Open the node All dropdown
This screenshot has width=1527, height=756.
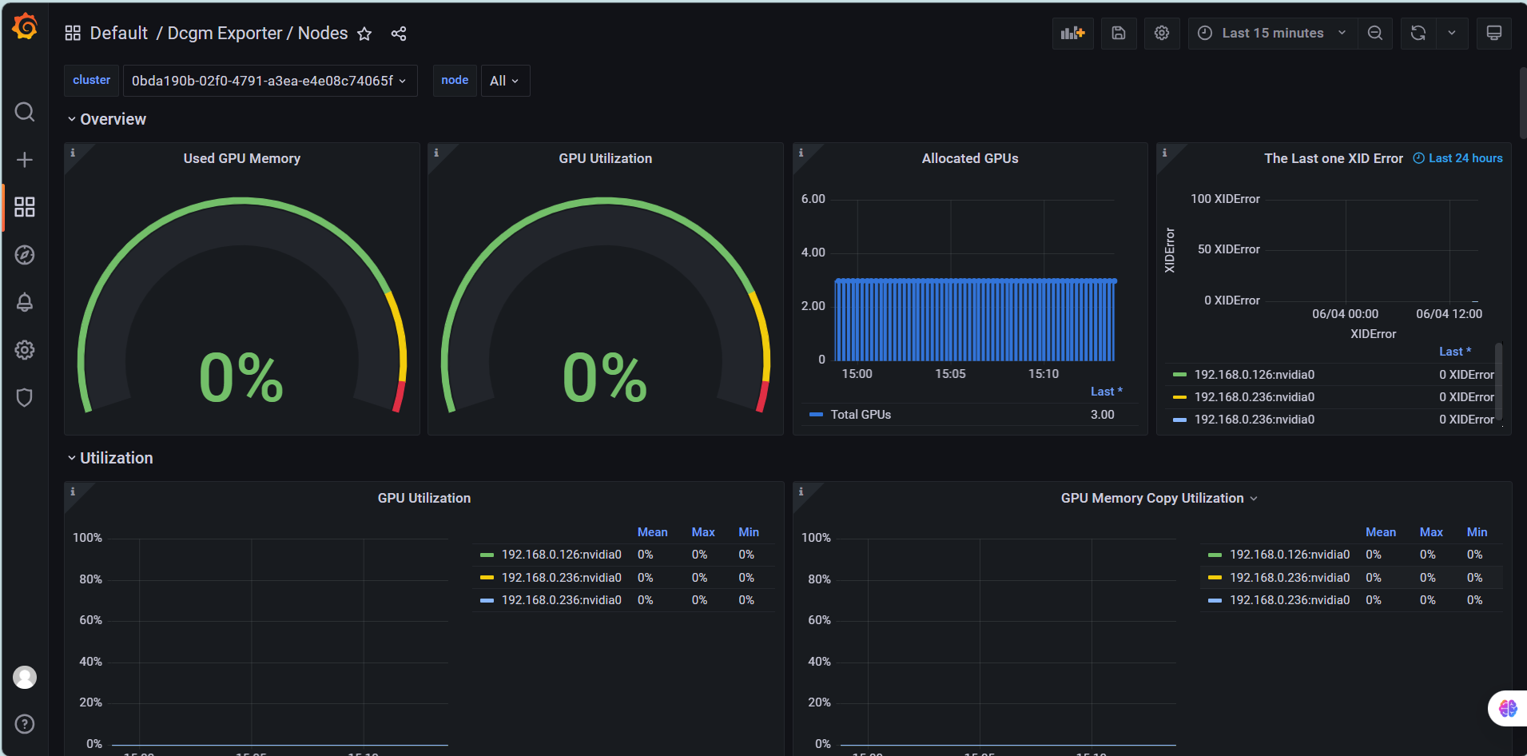tap(504, 81)
